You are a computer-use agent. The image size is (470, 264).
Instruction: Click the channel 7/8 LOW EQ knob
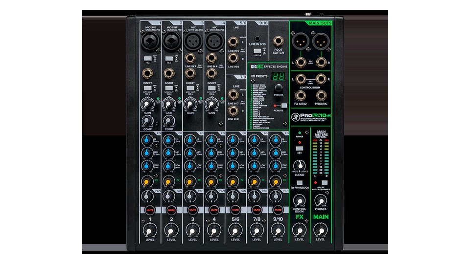(x=254, y=166)
